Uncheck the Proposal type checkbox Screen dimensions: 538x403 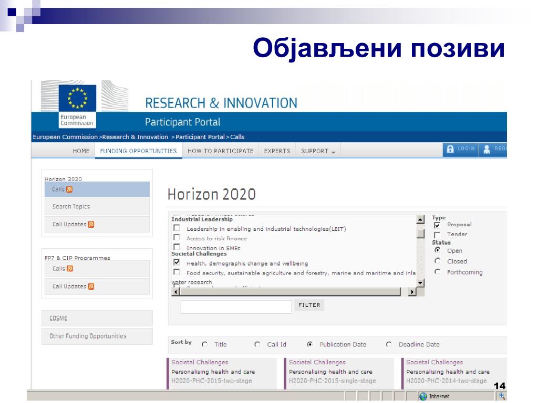437,225
